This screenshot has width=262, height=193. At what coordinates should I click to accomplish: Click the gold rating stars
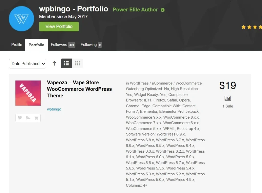pos(251,27)
